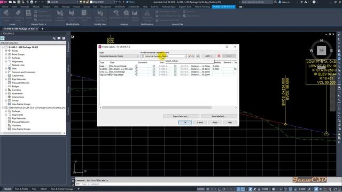Click the Undo arrow in quick access toolbar
342x192 pixels.
pos(36,2)
